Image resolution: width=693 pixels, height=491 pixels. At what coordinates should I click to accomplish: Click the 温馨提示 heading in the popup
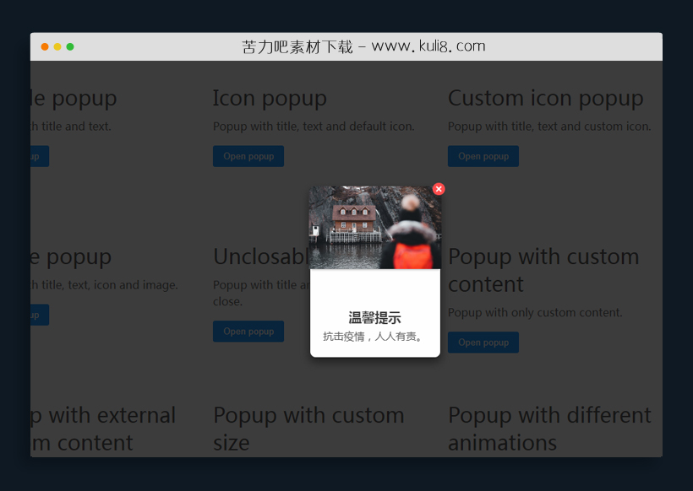[374, 316]
